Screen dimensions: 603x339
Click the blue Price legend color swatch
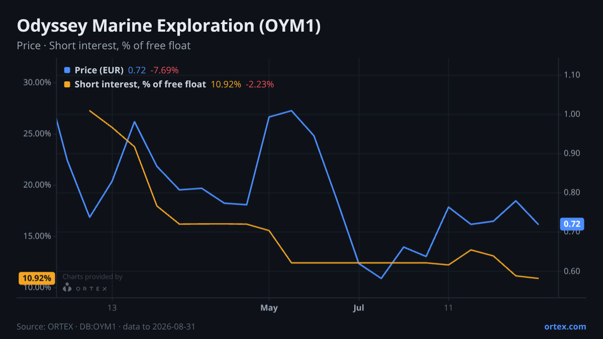(67, 70)
